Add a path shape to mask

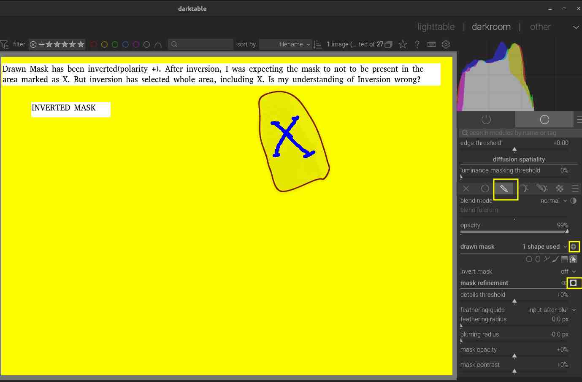click(x=547, y=259)
